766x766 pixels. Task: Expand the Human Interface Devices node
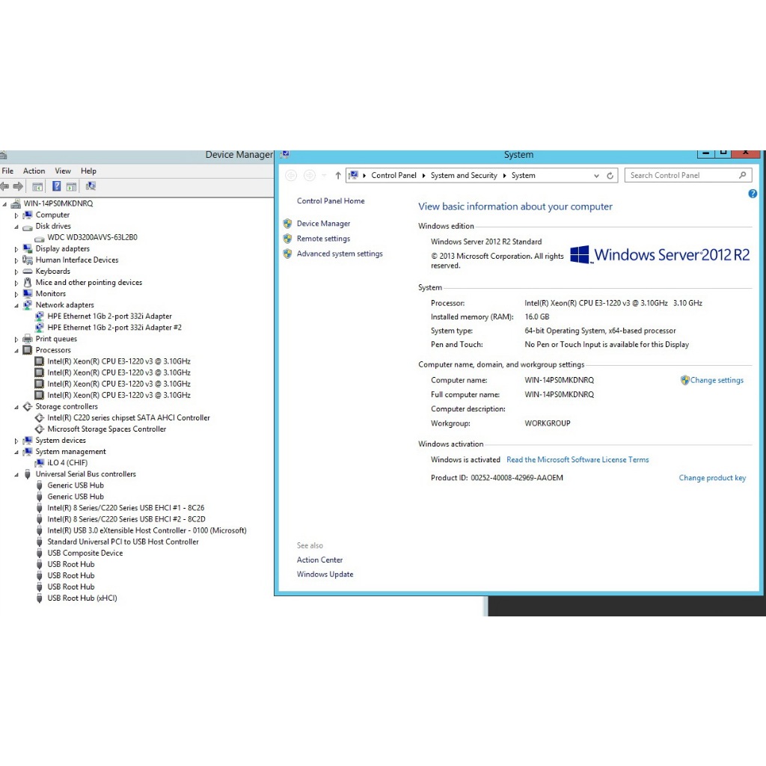coord(16,260)
